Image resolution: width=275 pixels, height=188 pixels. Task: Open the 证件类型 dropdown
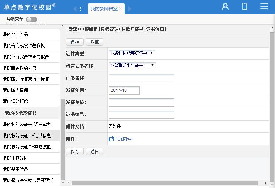pyautogui.click(x=132, y=53)
